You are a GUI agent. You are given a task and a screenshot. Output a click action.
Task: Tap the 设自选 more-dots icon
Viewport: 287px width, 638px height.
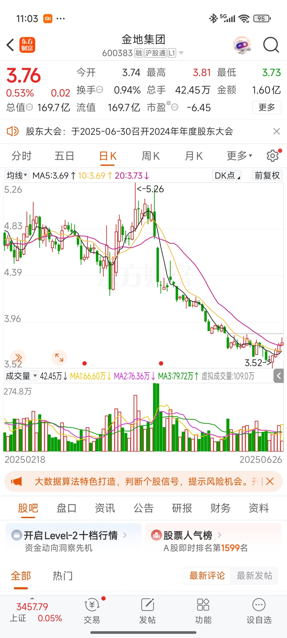point(259,605)
